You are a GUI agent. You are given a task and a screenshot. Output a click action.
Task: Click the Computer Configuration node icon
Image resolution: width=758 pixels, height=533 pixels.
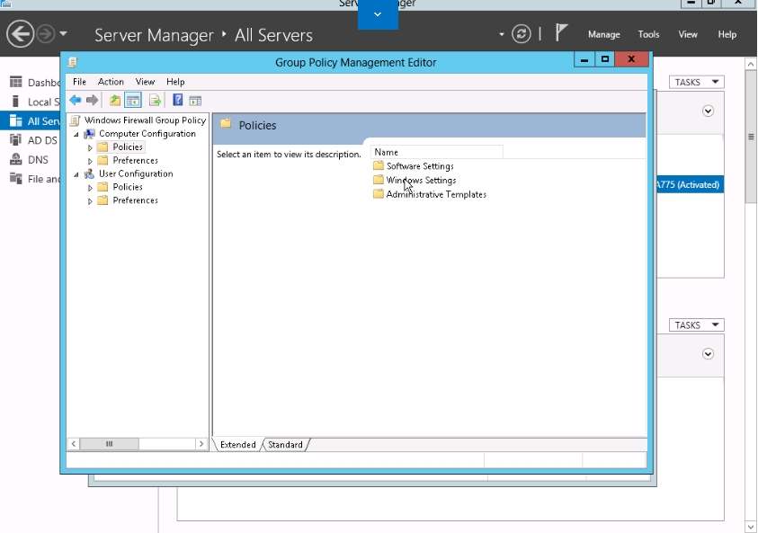(89, 134)
